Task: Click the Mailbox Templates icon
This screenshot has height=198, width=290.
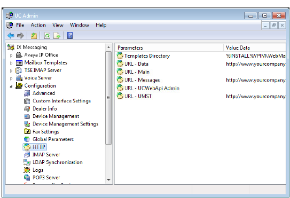Action: (x=19, y=62)
